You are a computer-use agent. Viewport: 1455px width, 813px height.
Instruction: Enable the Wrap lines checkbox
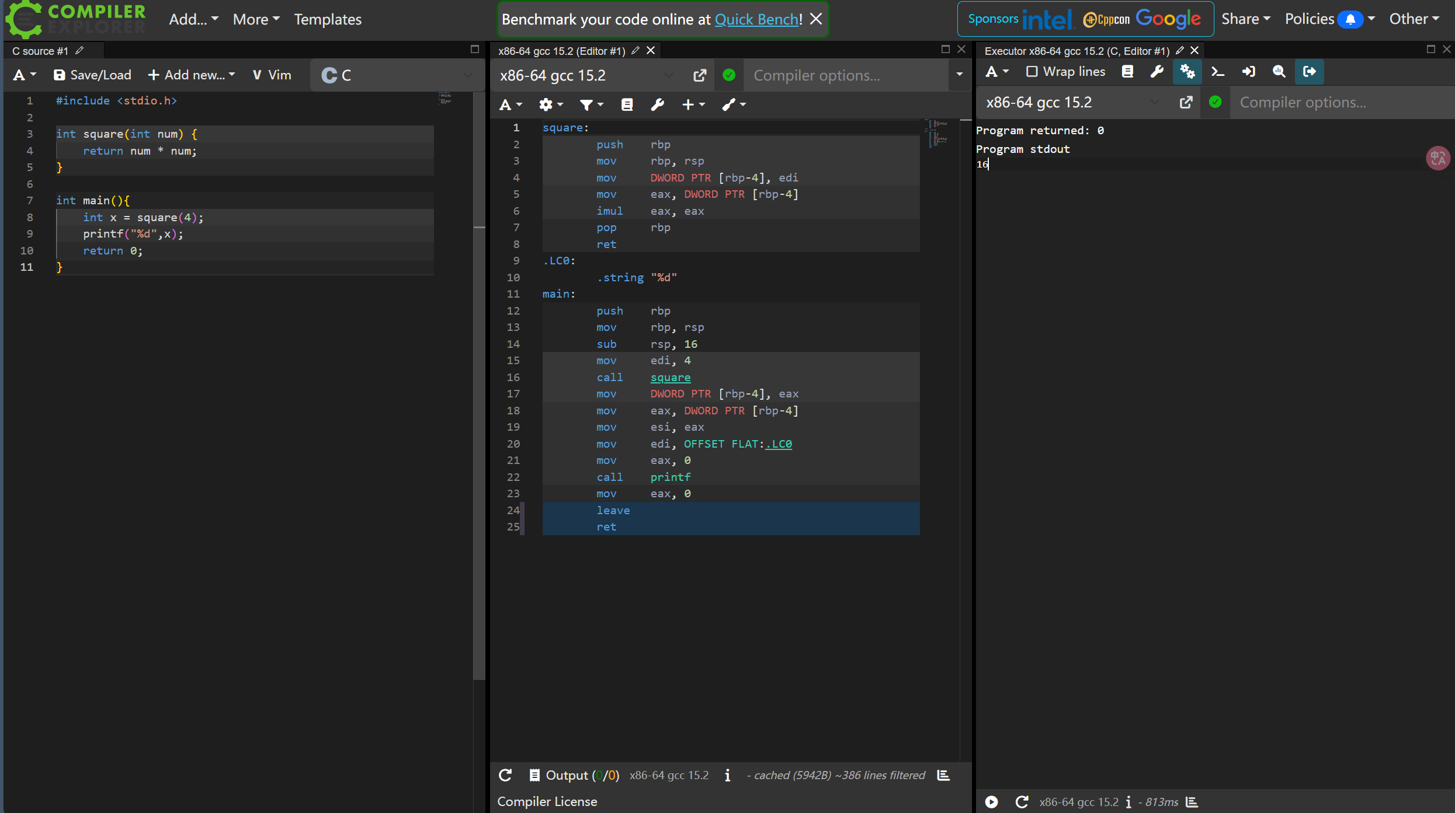1032,72
